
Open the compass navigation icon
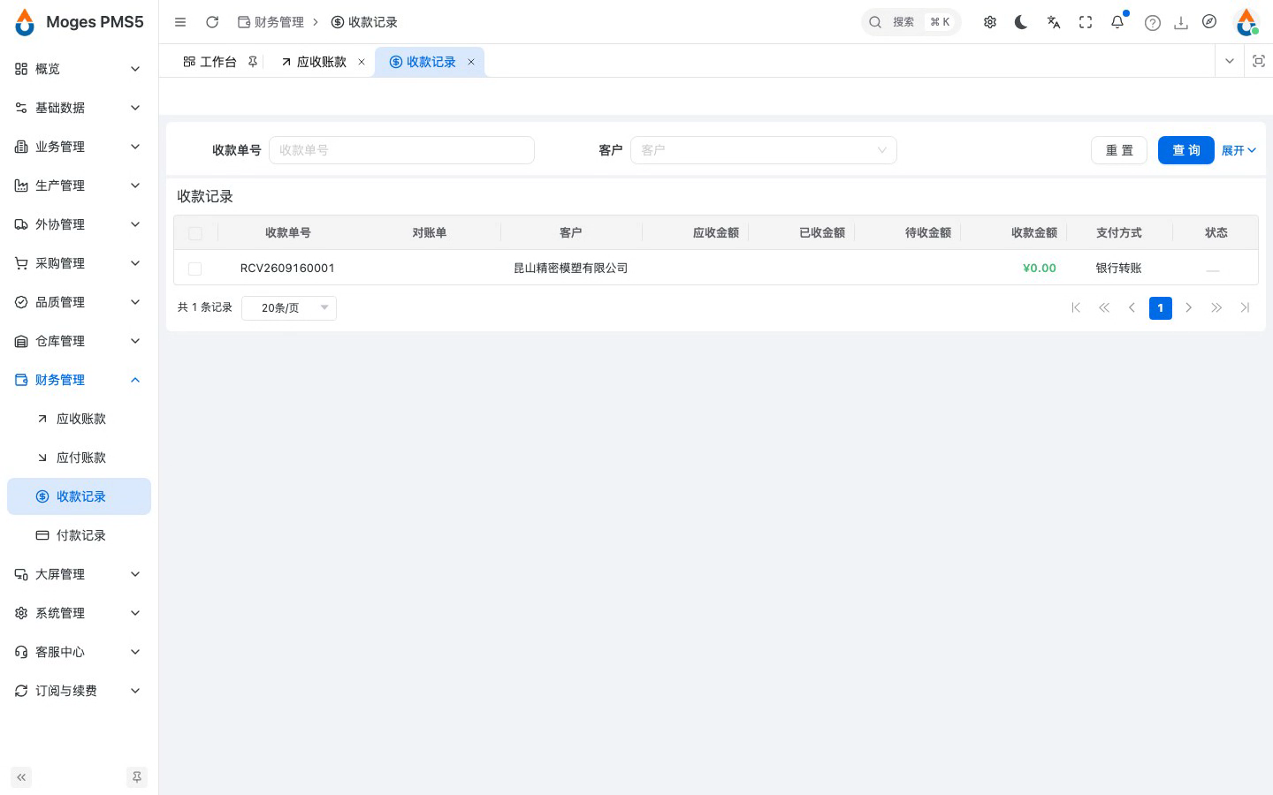pyautogui.click(x=1209, y=22)
